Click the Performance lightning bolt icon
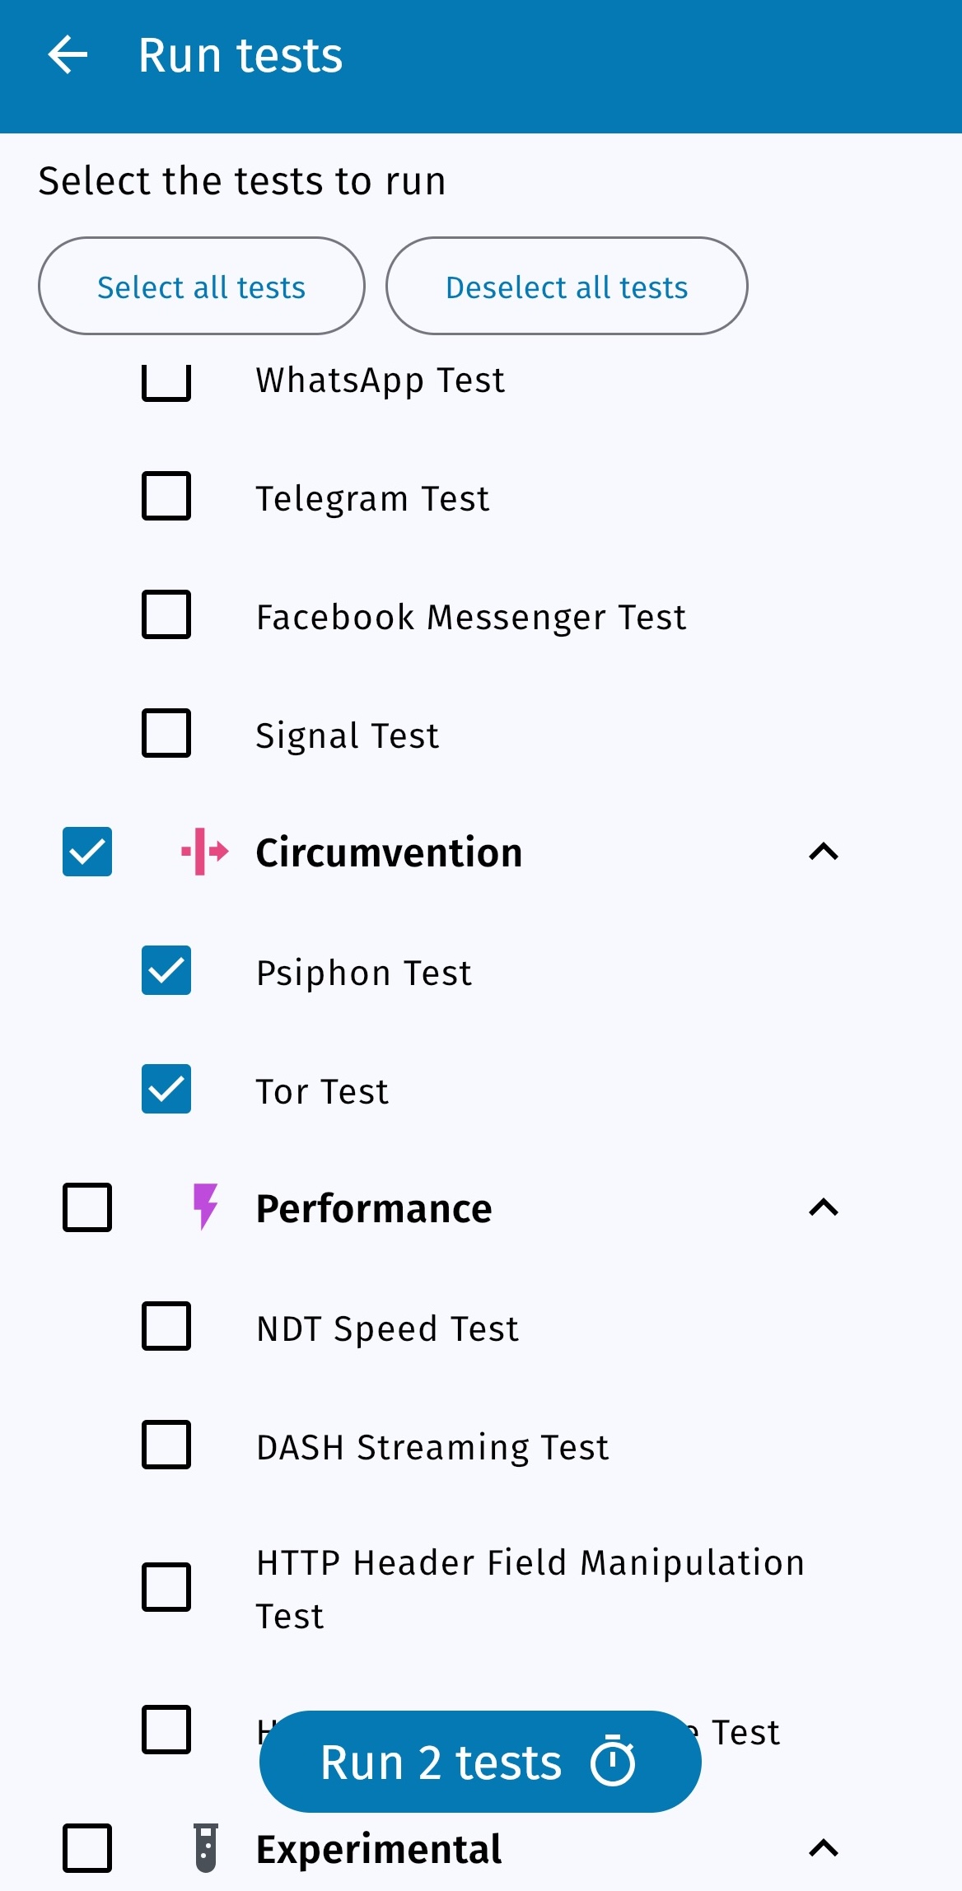Screen dimensions: 962x1891 click(204, 1207)
